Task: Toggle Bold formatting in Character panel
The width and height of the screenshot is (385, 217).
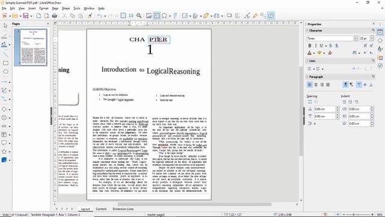Action: click(x=310, y=46)
